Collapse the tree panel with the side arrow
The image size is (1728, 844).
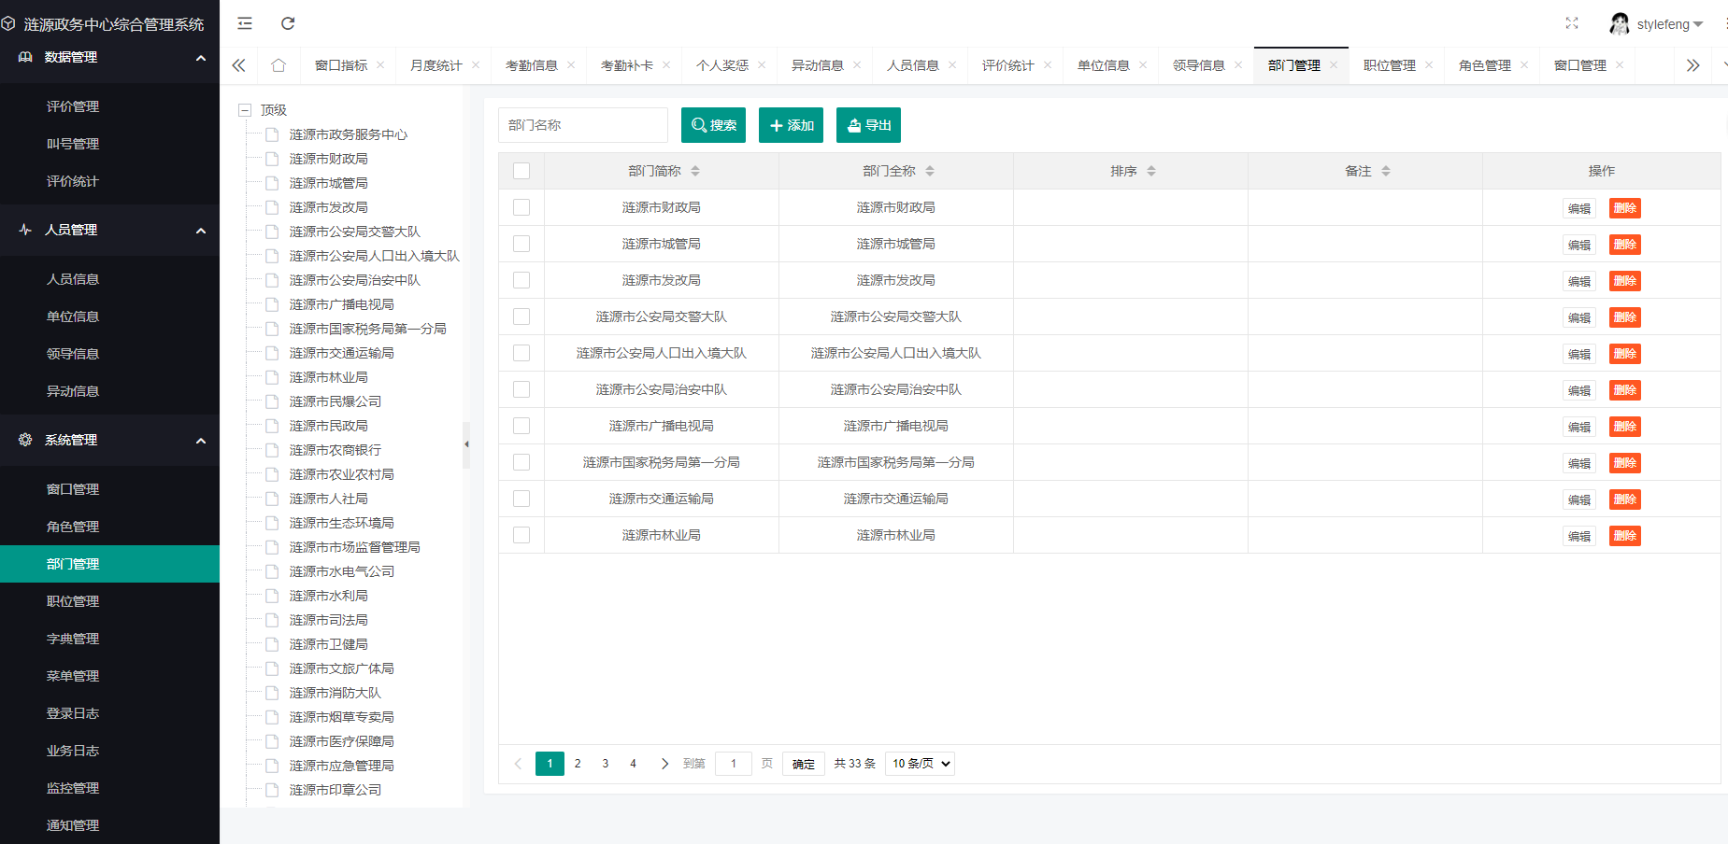pyautogui.click(x=466, y=444)
